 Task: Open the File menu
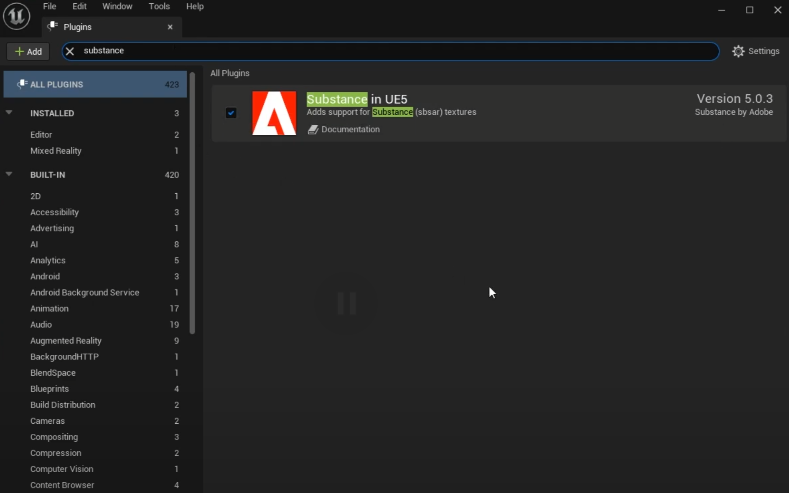tap(49, 6)
